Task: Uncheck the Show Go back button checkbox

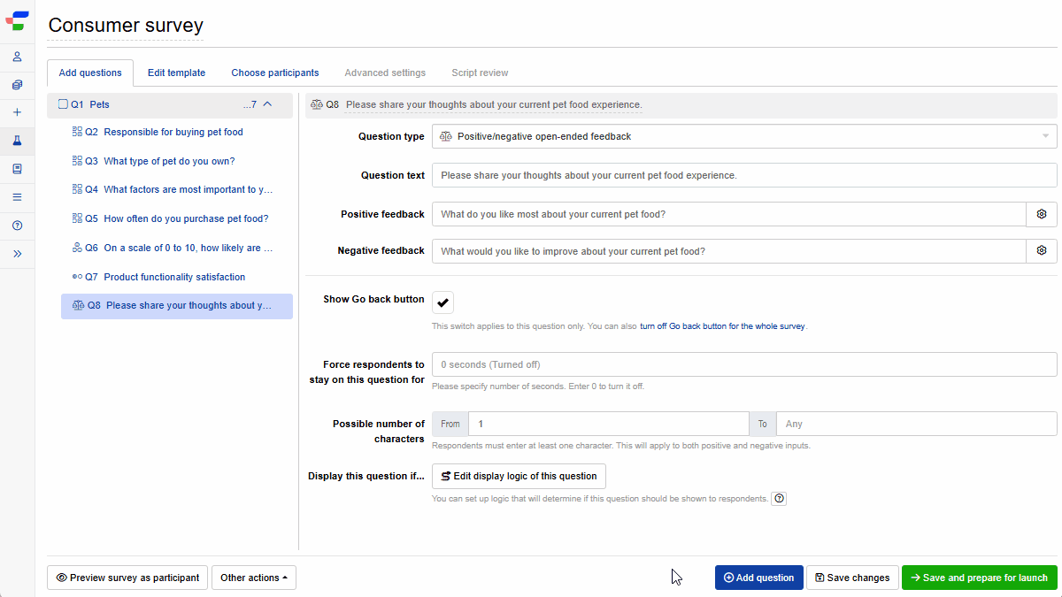Action: tap(442, 302)
